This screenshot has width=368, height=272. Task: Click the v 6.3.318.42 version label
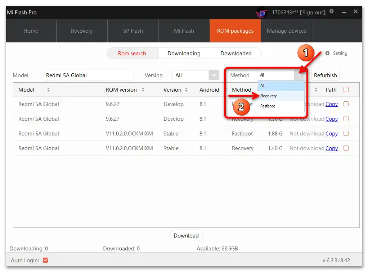pyautogui.click(x=336, y=260)
